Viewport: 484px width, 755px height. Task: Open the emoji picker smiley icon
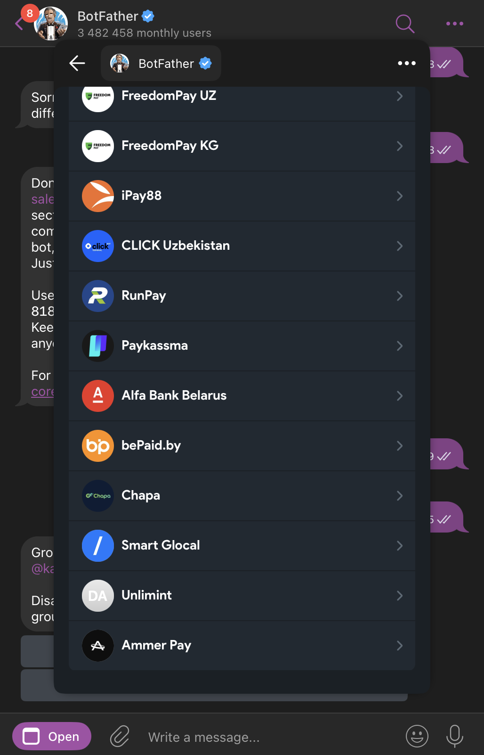[417, 736]
